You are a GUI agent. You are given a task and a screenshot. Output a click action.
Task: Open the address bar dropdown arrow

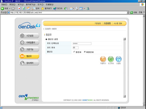tap(128, 12)
